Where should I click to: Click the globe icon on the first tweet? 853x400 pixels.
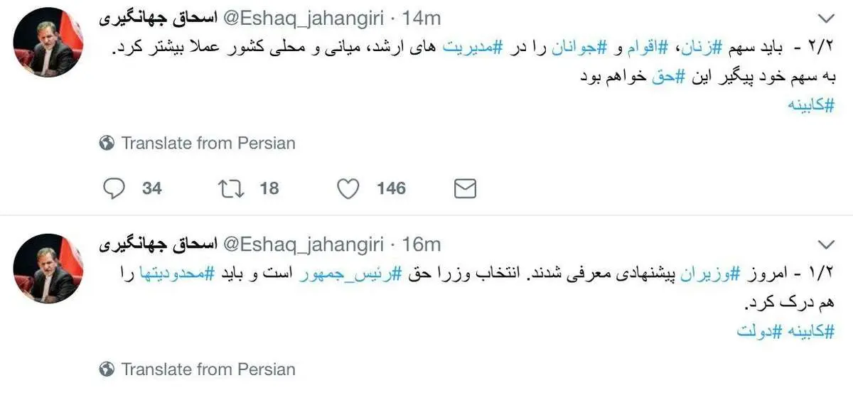tap(107, 143)
